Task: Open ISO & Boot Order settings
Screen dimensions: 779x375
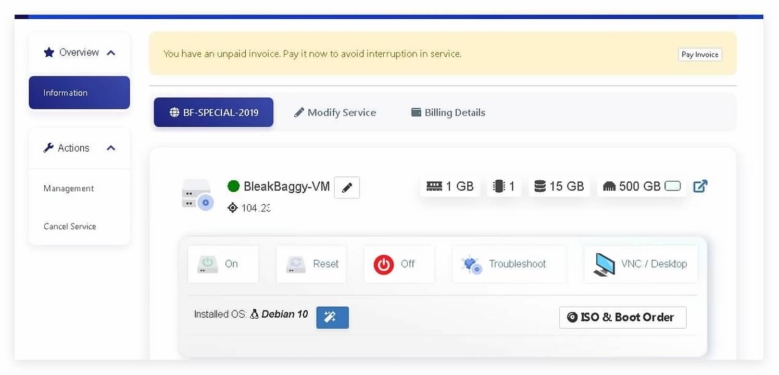Action: pyautogui.click(x=622, y=317)
